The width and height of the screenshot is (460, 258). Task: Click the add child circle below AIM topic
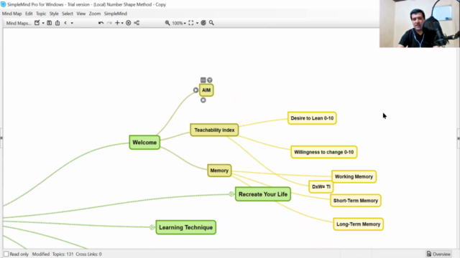(203, 100)
